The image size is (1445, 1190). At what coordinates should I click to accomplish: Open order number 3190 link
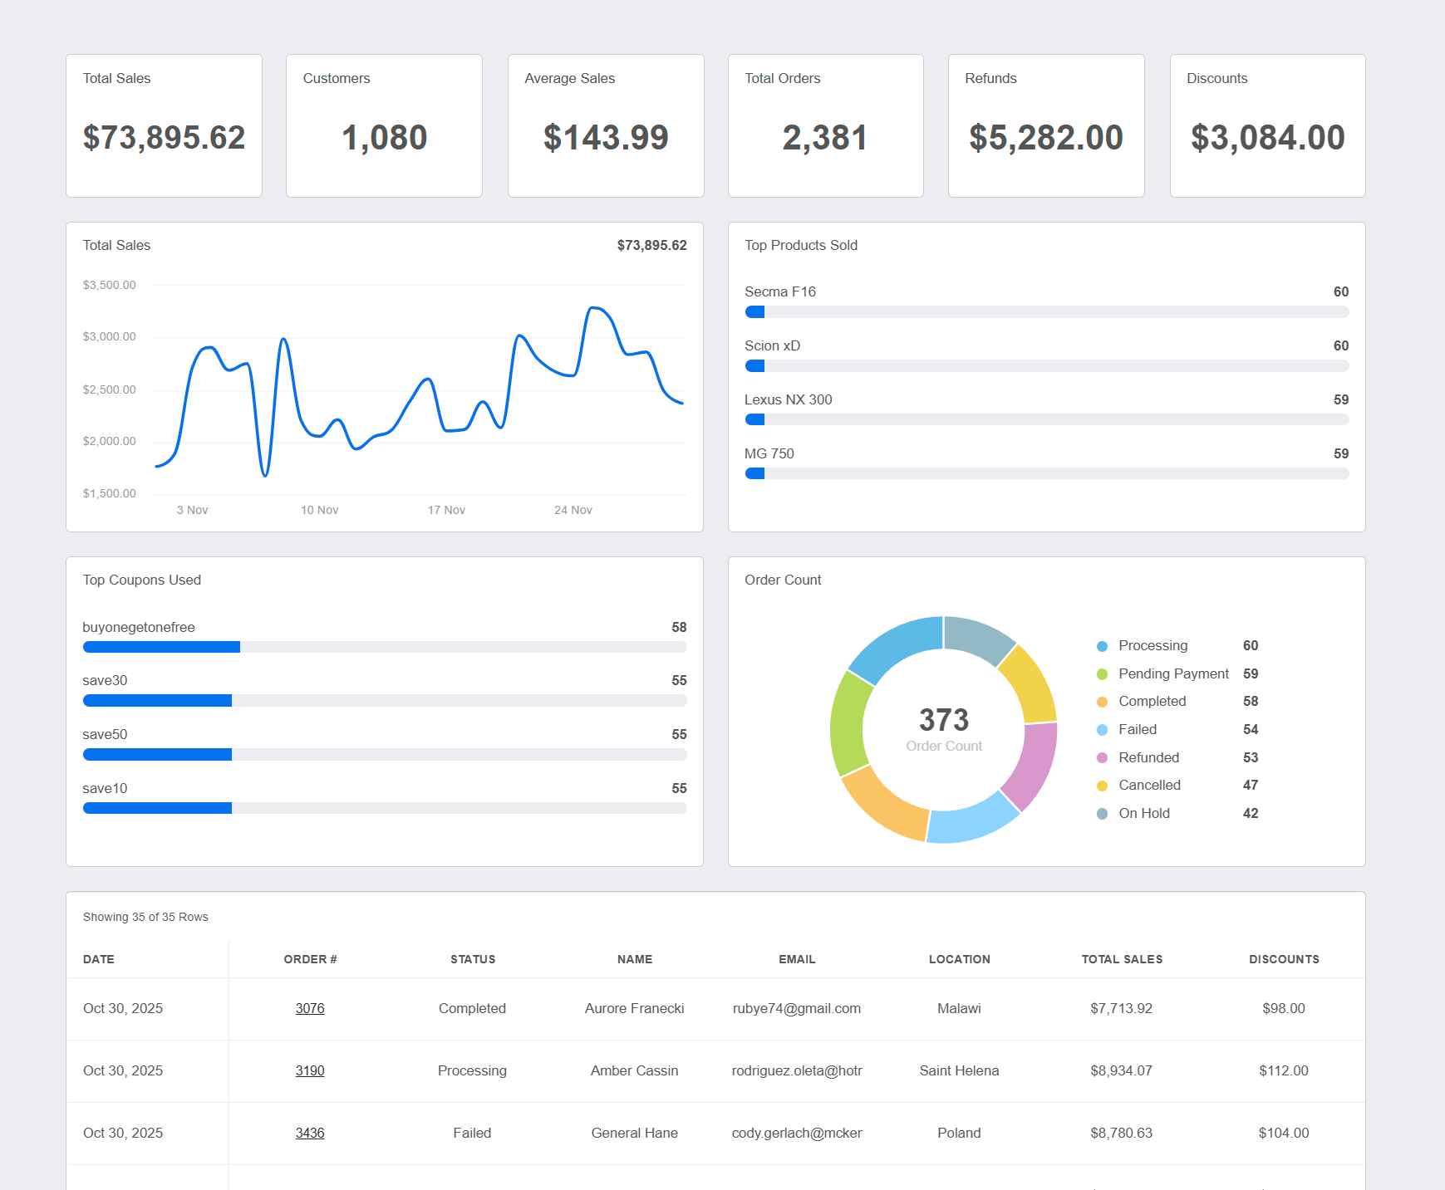(x=310, y=1070)
